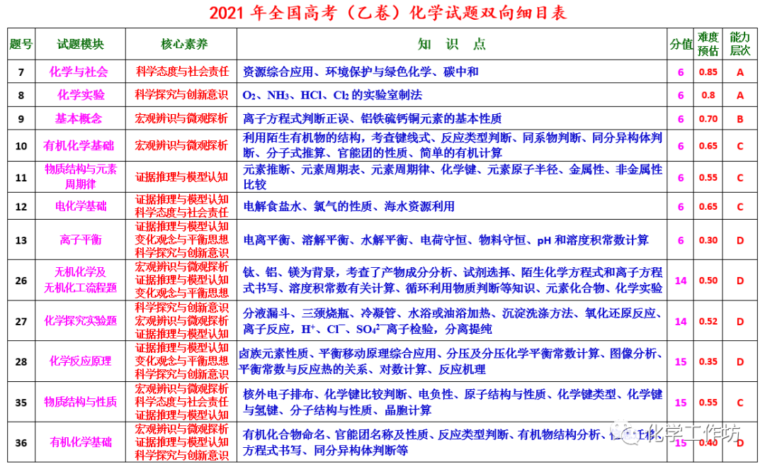Click the table title 2021年全国高考(乙卷)化学试题双向细目表
The width and height of the screenshot is (765, 467).
(x=388, y=13)
